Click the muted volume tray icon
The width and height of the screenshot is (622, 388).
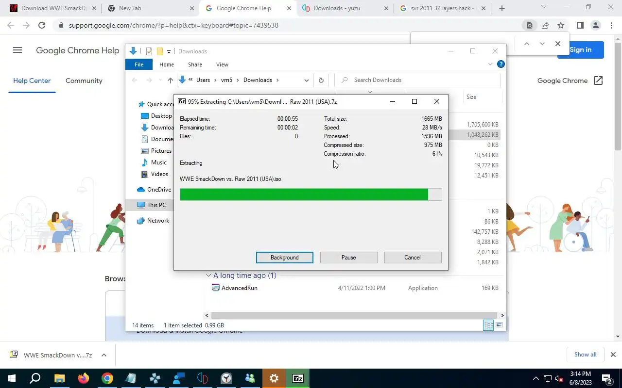click(559, 378)
